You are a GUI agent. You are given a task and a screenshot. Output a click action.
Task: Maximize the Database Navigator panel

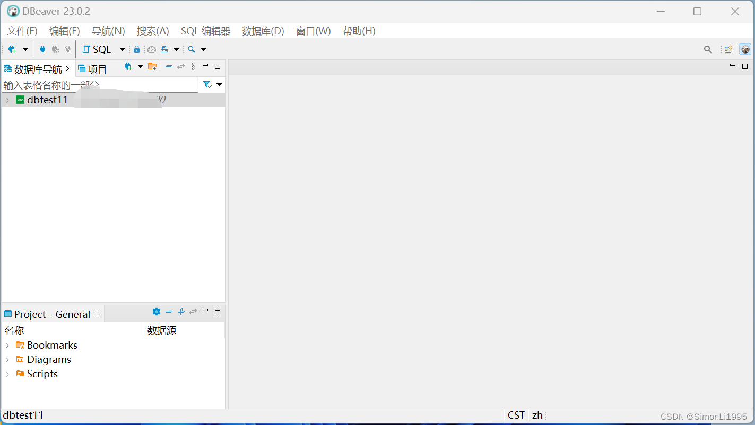click(218, 66)
